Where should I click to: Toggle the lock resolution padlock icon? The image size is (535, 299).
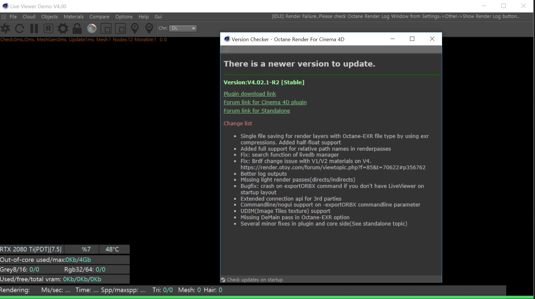[x=77, y=28]
